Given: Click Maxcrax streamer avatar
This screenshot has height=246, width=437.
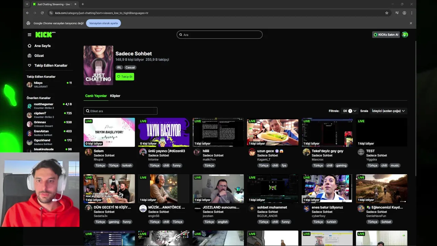Looking at the screenshot, I should [306, 152].
